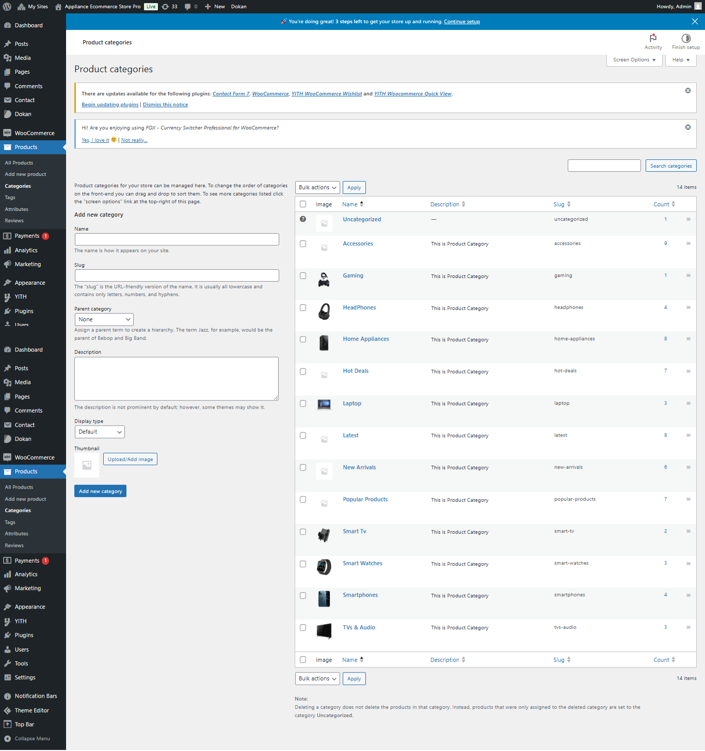Open the Display type dropdown
Viewport: 705px width, 751px height.
(x=100, y=432)
